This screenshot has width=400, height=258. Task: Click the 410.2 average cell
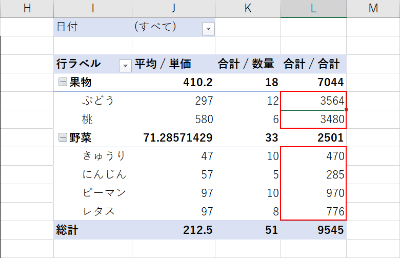pyautogui.click(x=173, y=82)
